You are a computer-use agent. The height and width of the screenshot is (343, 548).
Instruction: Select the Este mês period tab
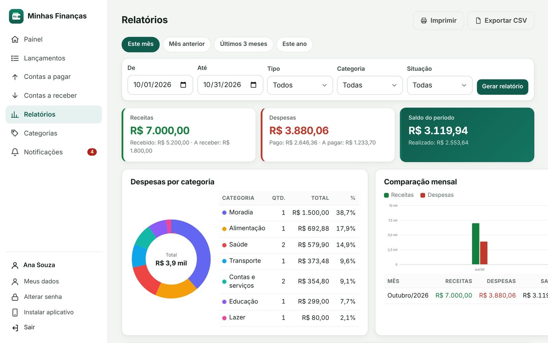click(x=140, y=44)
